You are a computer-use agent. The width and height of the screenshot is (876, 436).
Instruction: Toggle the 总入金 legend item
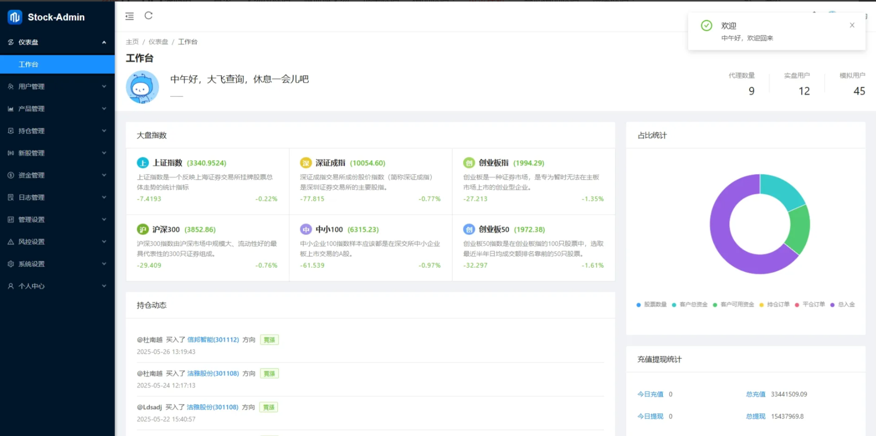tap(842, 305)
